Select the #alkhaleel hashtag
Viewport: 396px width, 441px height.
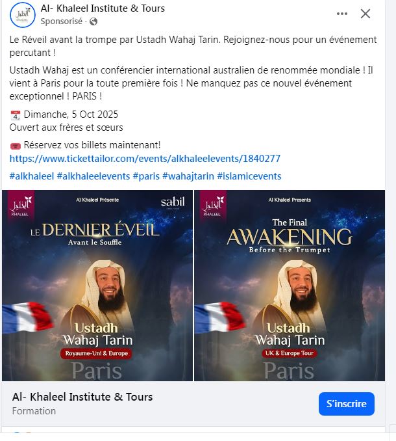32,176
